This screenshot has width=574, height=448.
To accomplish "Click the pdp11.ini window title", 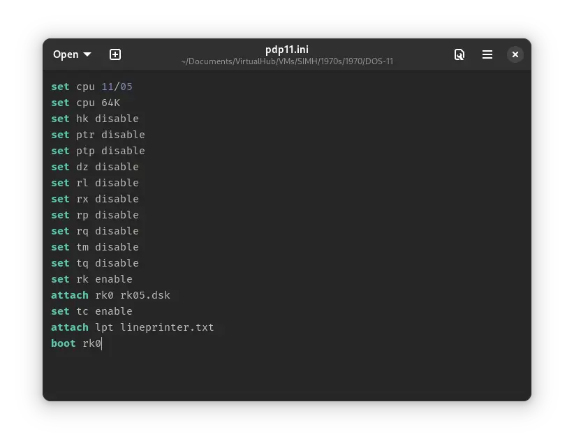I will (x=286, y=49).
